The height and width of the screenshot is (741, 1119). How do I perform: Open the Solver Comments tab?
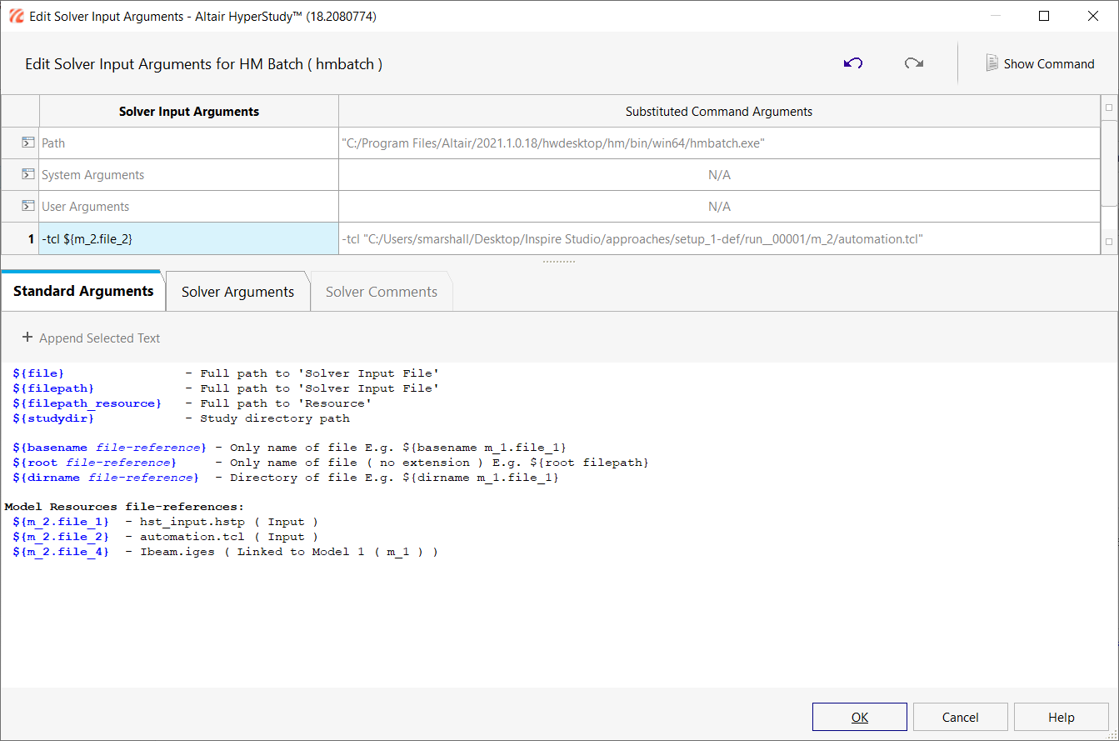tap(381, 292)
